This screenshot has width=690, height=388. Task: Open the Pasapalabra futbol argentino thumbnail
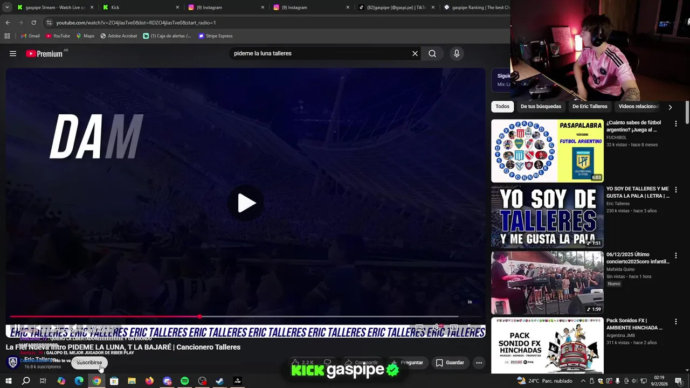pyautogui.click(x=547, y=151)
